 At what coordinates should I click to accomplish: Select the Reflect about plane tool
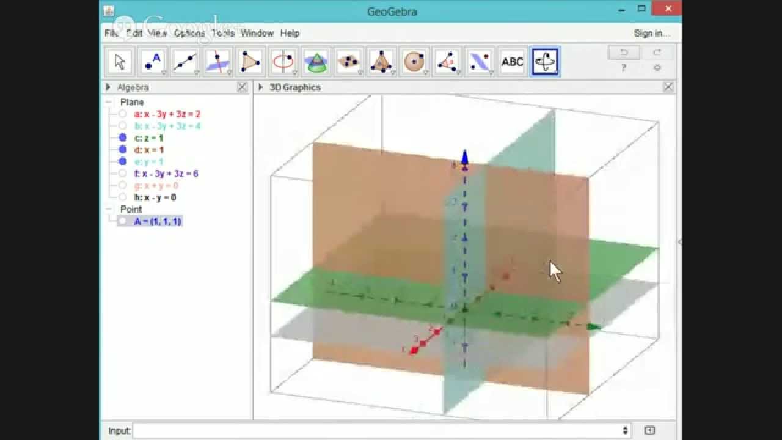[x=480, y=62]
